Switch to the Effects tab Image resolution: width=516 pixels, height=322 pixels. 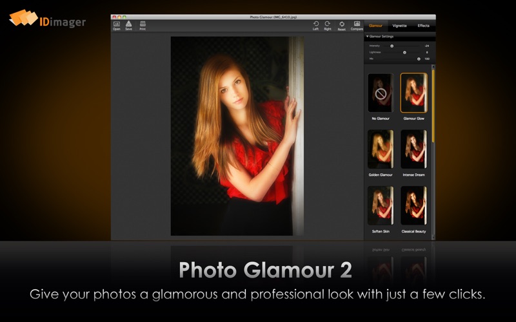point(423,26)
